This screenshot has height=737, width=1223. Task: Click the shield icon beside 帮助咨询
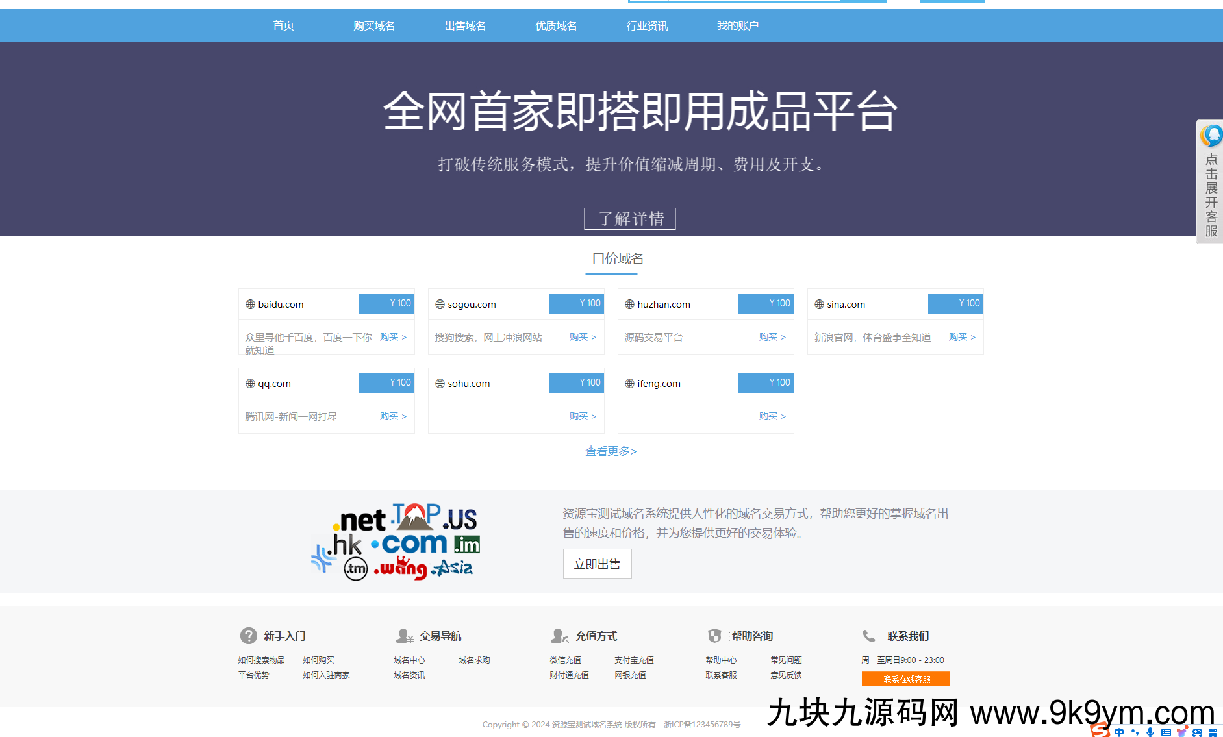point(714,636)
